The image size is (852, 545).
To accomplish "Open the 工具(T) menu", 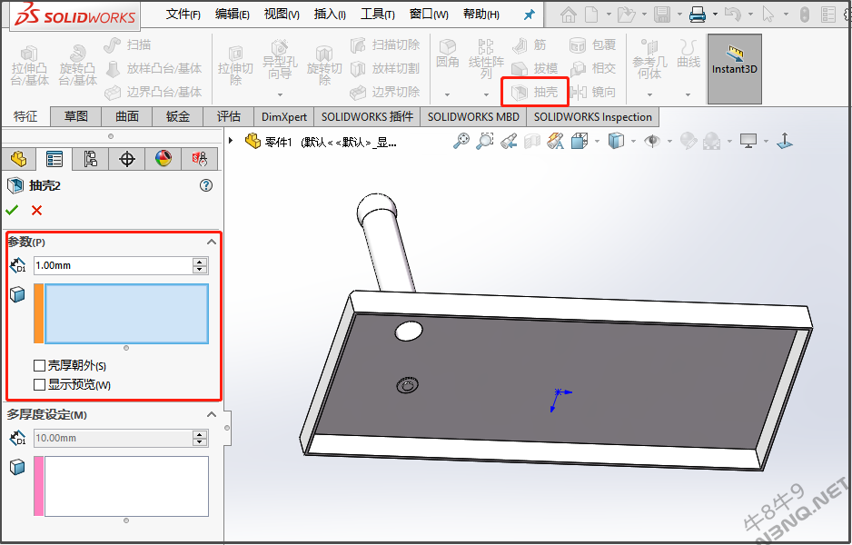I will [378, 15].
